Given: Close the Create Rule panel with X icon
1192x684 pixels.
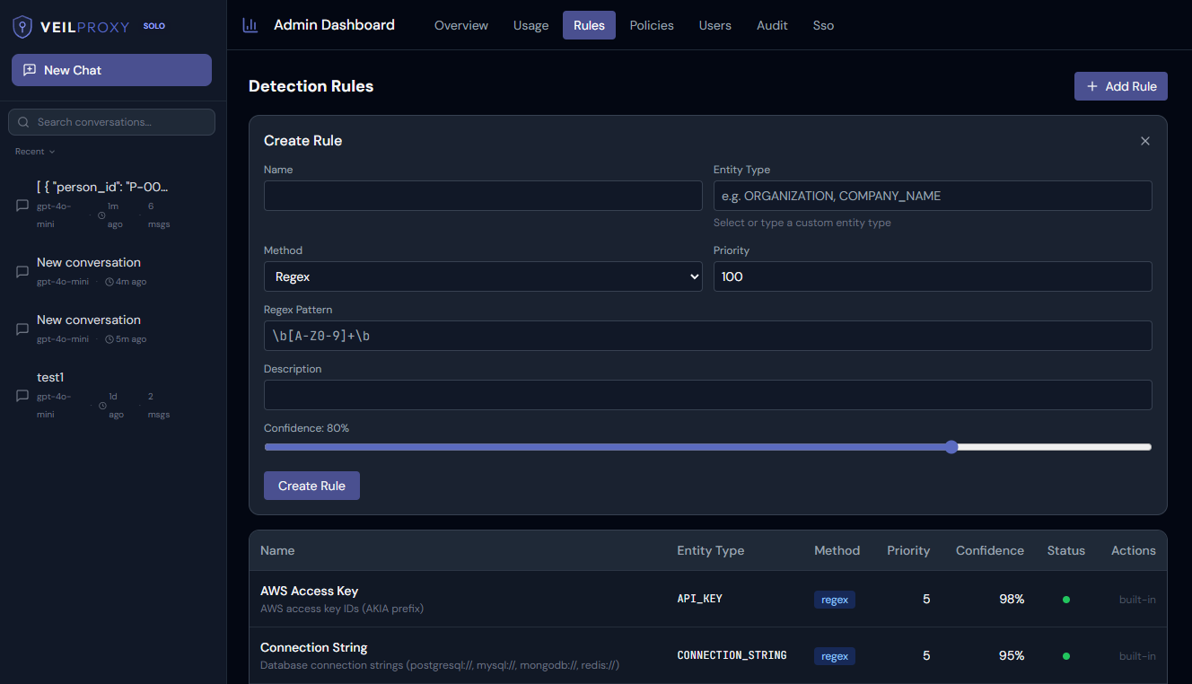Looking at the screenshot, I should tap(1144, 141).
